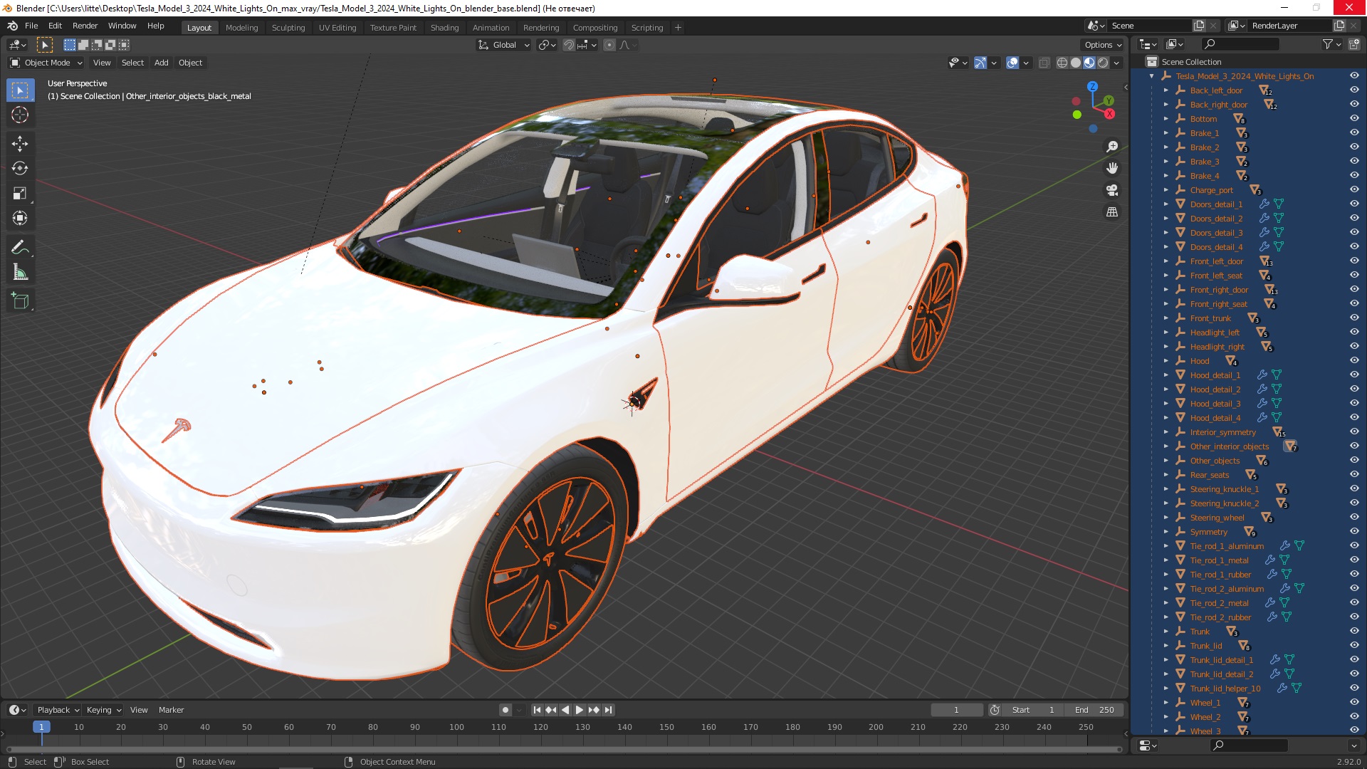Switch perspective/orthographic grid icon

1111,212
